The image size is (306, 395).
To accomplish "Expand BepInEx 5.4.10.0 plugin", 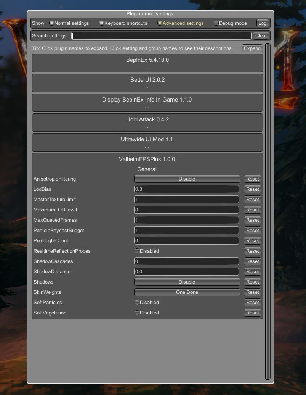I will pos(147,63).
